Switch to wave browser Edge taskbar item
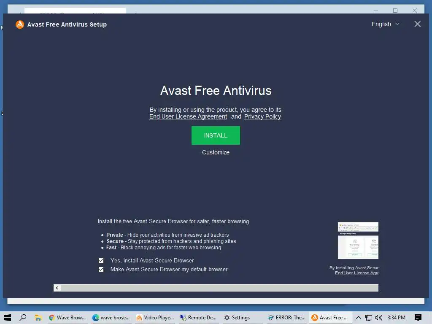Image resolution: width=432 pixels, height=324 pixels. click(x=111, y=318)
